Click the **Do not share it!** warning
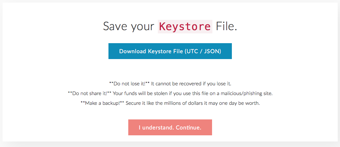Image resolution: width=340 pixels, height=147 pixels. [90, 93]
